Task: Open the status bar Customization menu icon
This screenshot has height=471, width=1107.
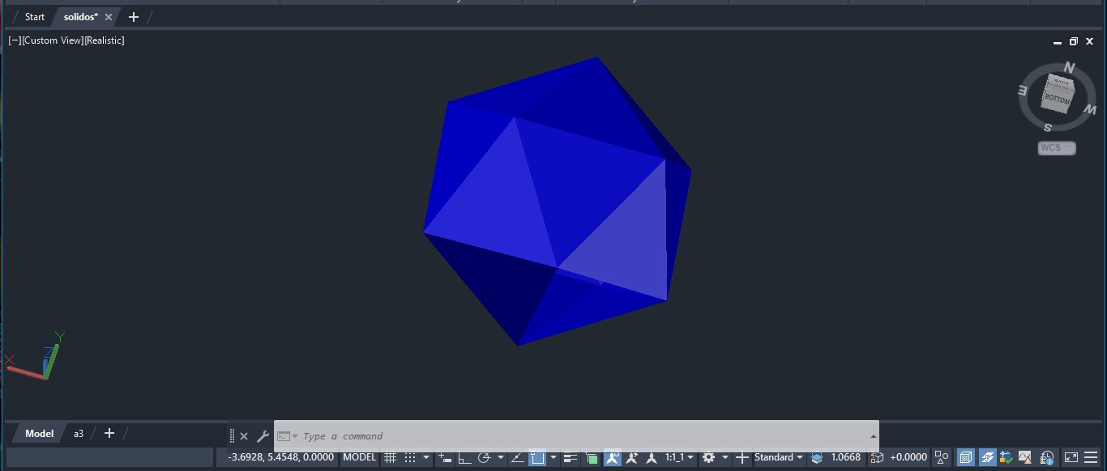Action: (x=1091, y=457)
